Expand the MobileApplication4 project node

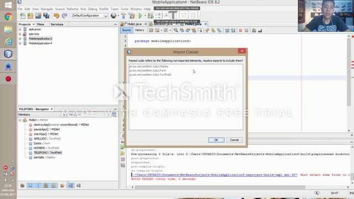tap(20, 43)
